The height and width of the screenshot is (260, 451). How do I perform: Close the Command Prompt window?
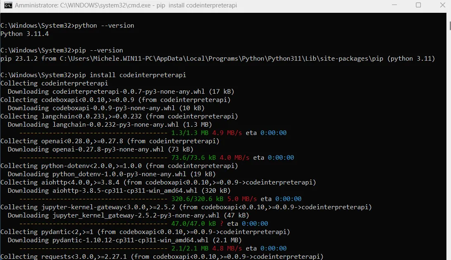coord(442,5)
